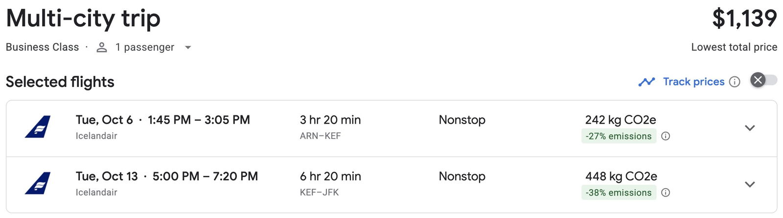Click the "1 passenger" label

pyautogui.click(x=145, y=47)
